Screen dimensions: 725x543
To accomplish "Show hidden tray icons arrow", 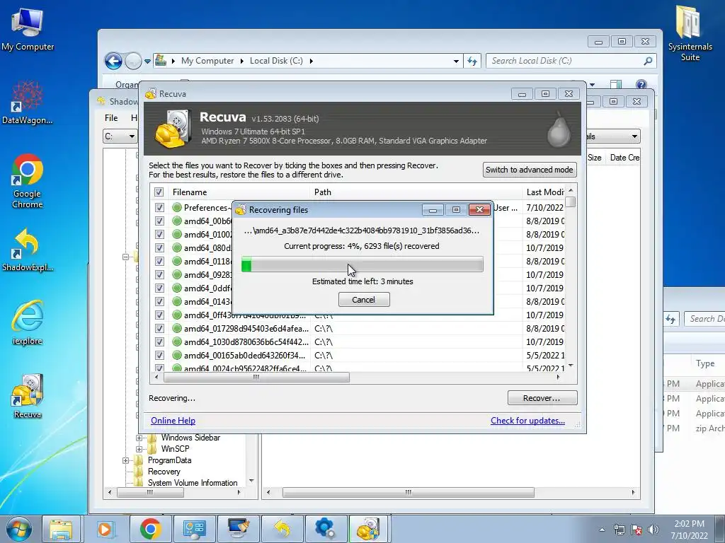I will click(602, 530).
